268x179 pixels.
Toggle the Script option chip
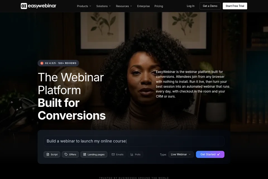click(52, 154)
